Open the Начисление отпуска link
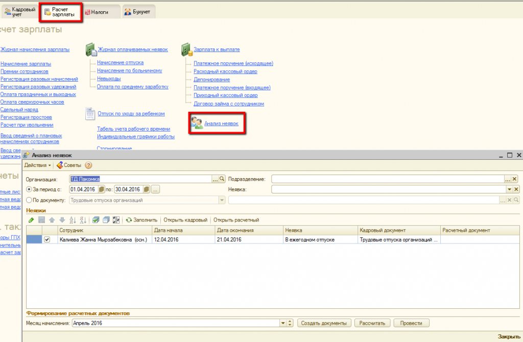The height and width of the screenshot is (342, 523). coord(120,63)
